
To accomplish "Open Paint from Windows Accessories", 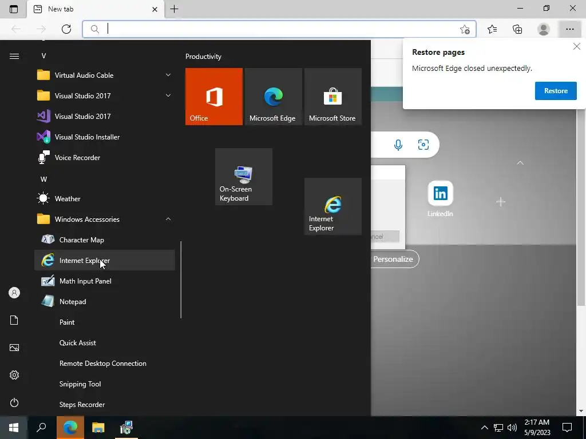I will point(105,322).
